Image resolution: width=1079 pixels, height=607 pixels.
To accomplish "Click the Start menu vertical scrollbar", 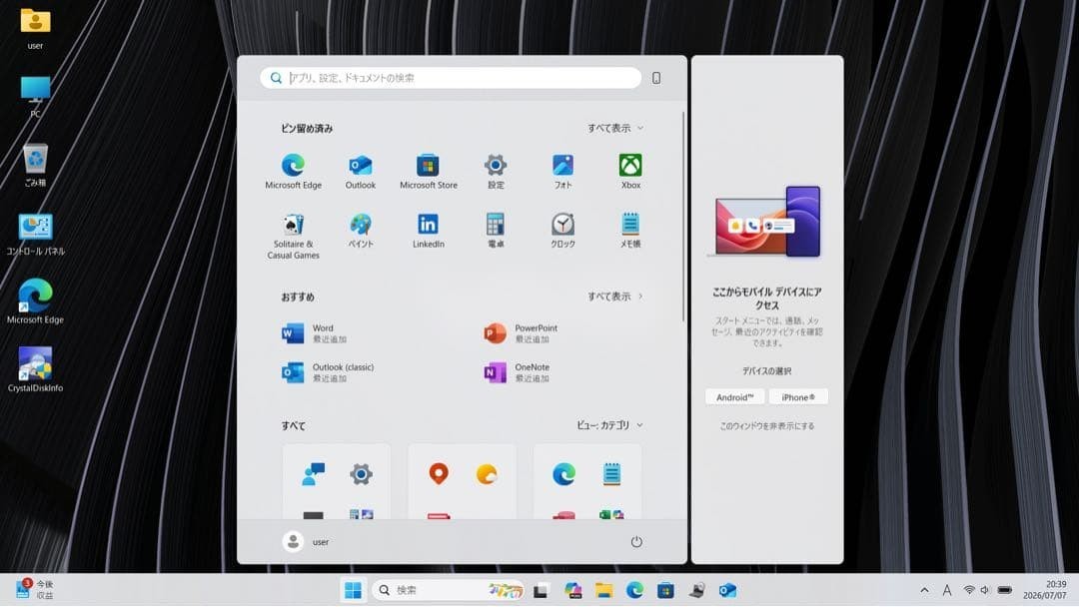I will [683, 217].
